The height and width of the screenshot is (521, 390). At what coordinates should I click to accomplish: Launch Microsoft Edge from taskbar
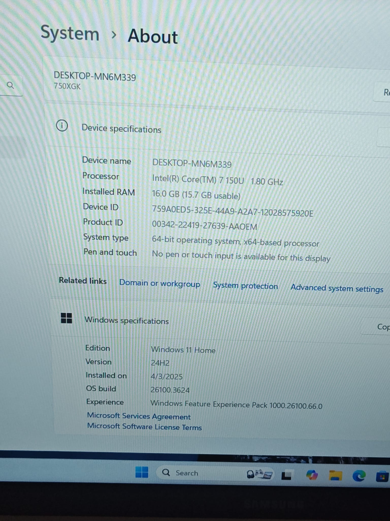pyautogui.click(x=359, y=475)
